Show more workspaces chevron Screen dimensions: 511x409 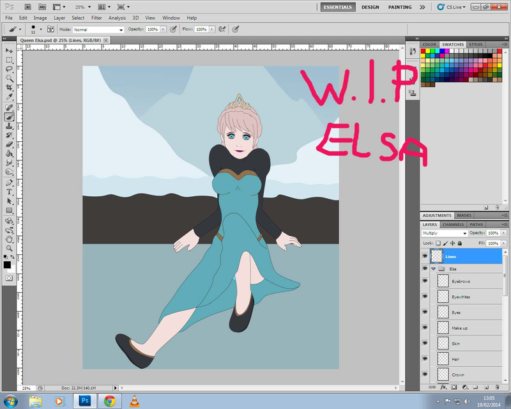point(422,7)
